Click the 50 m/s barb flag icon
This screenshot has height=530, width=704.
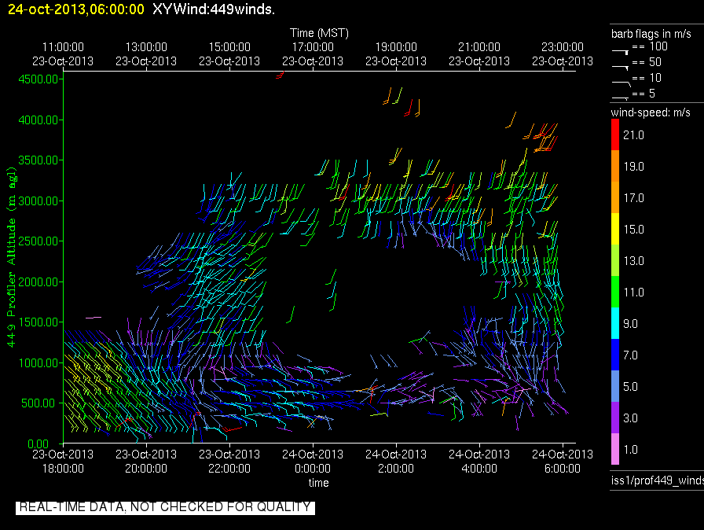pos(621,67)
